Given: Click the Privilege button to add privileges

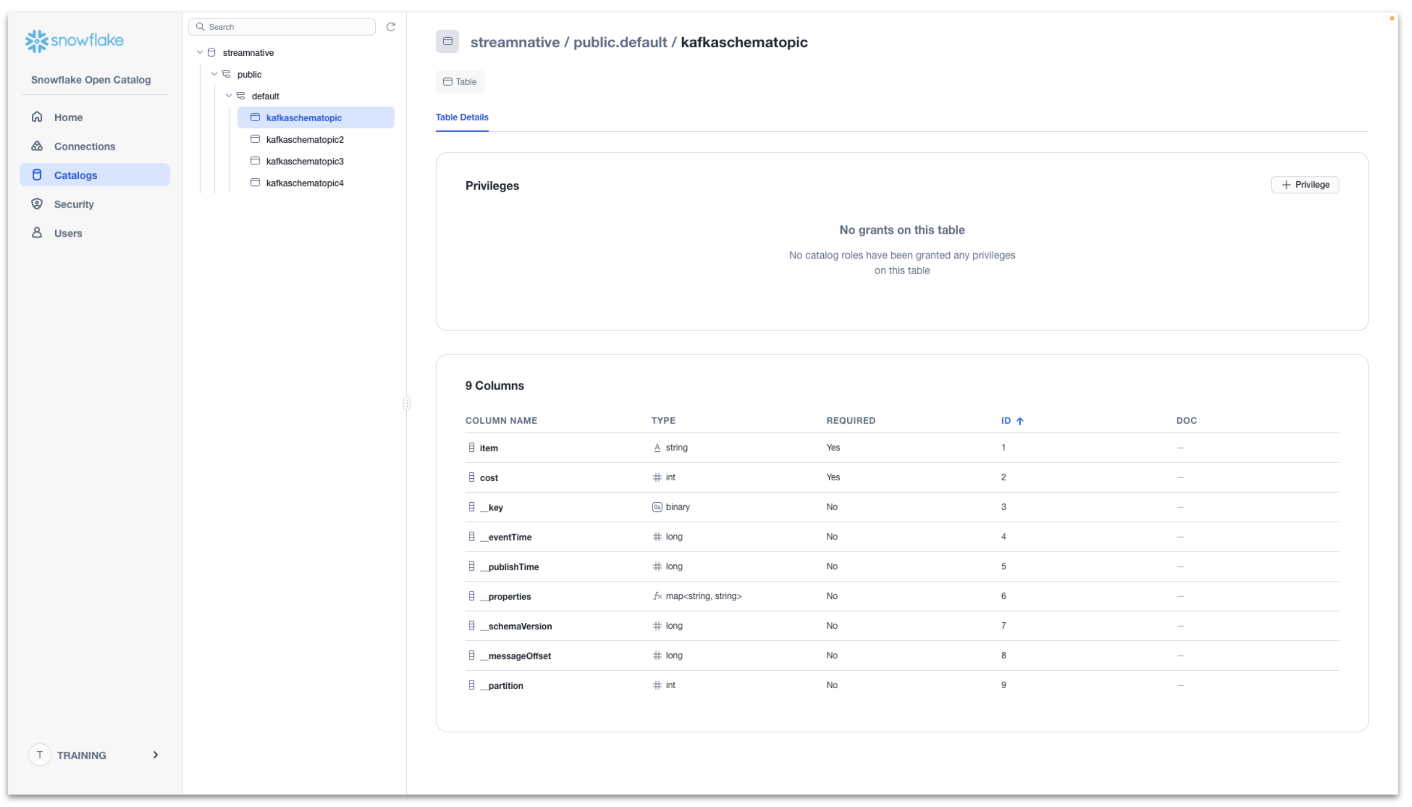Looking at the screenshot, I should coord(1305,185).
